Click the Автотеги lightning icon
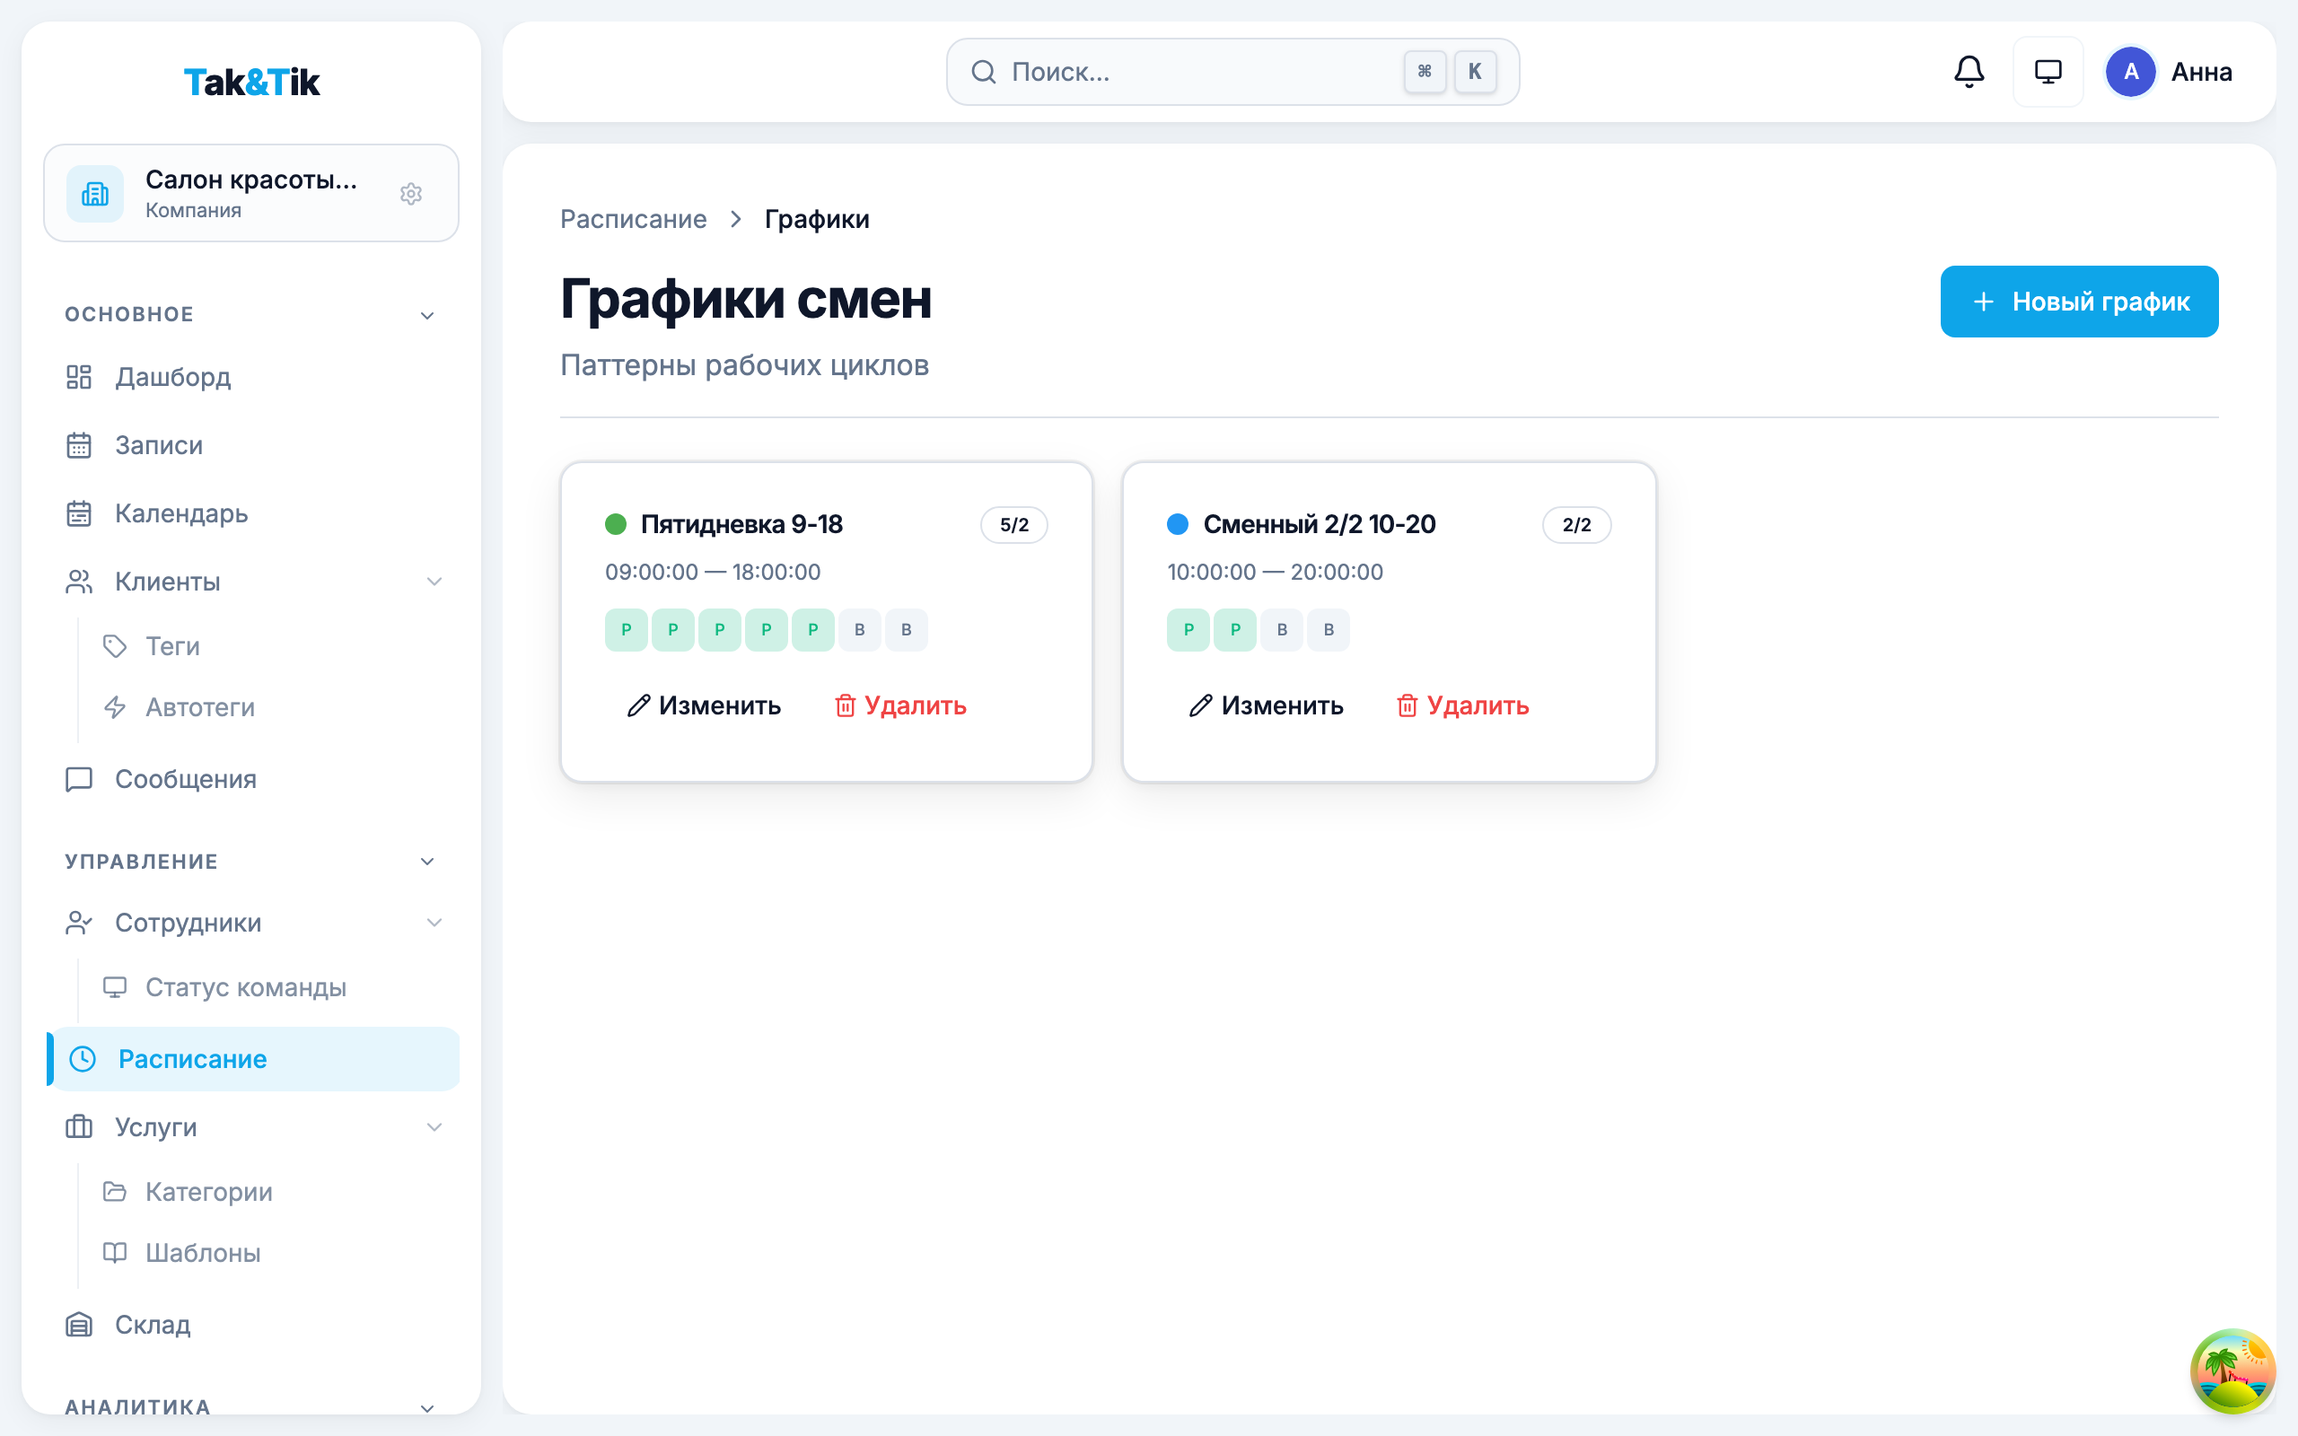2298x1436 pixels. click(x=115, y=706)
